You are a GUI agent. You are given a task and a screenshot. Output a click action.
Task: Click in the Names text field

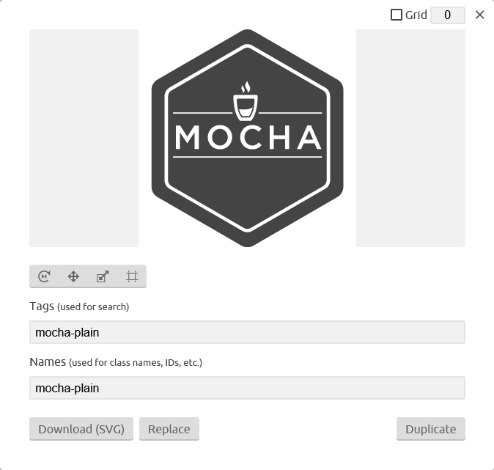pos(247,388)
